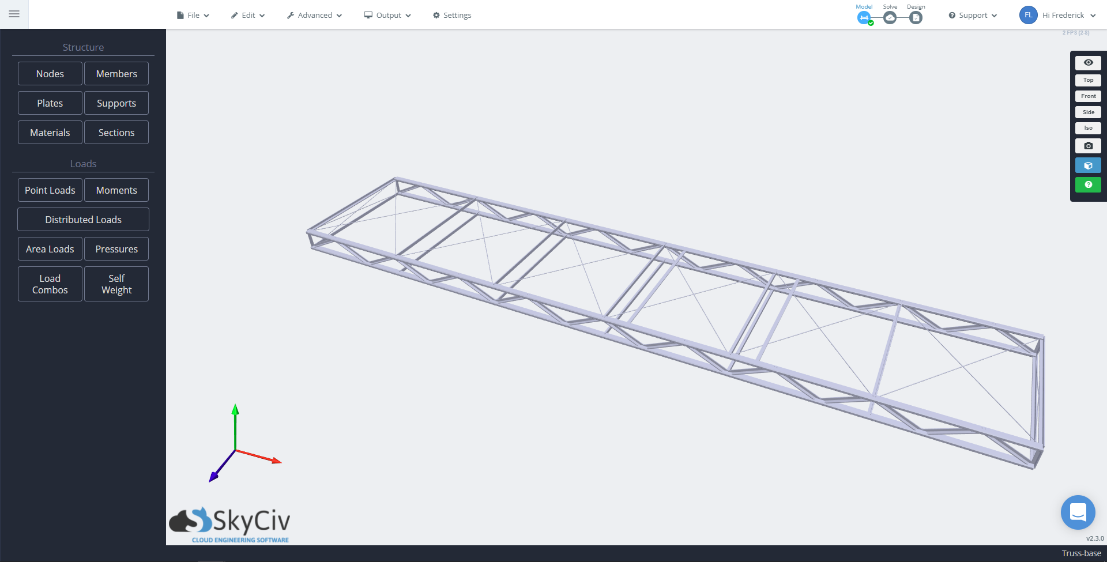Toggle the Front view mode
The image size is (1107, 562).
click(x=1088, y=96)
